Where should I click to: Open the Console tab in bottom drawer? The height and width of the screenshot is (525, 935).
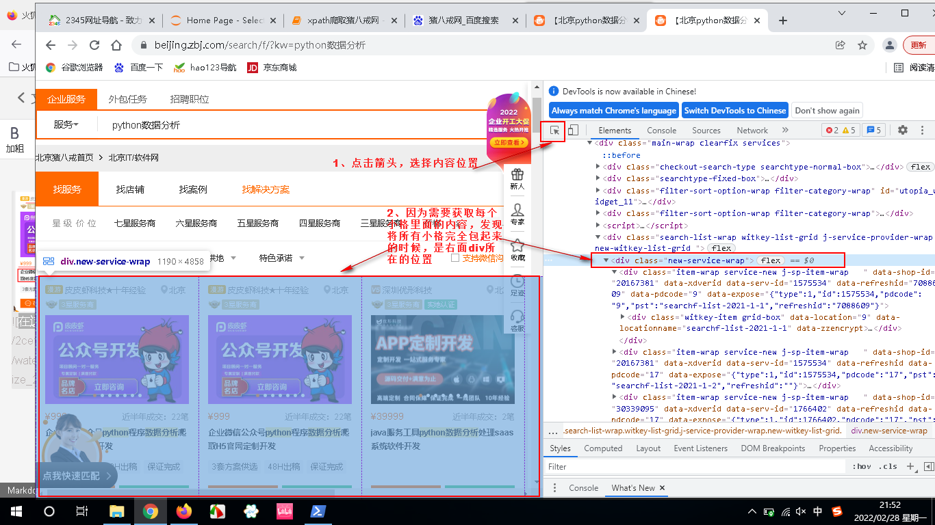(x=583, y=488)
